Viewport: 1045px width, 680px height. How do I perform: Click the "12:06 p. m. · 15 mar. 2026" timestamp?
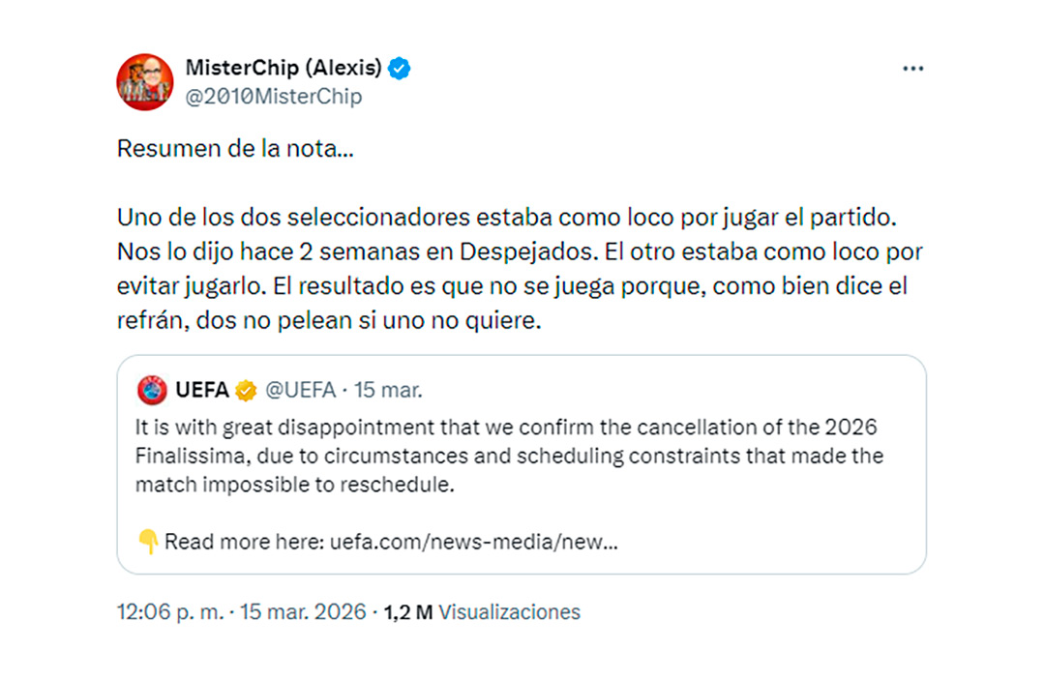[241, 611]
